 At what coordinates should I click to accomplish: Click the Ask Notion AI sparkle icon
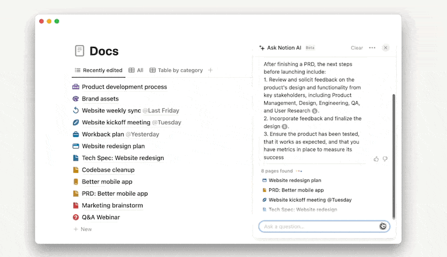click(261, 48)
